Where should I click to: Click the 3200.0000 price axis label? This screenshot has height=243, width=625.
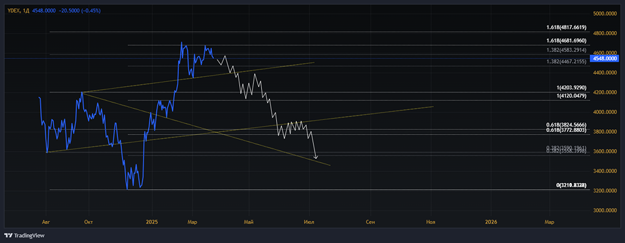coord(606,191)
